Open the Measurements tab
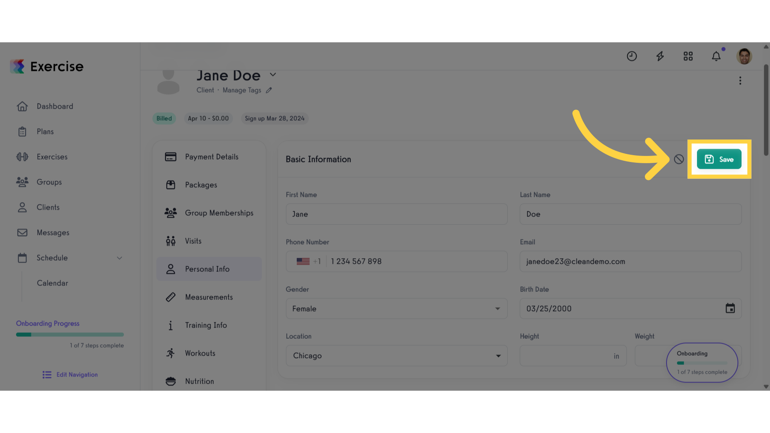 (x=209, y=297)
